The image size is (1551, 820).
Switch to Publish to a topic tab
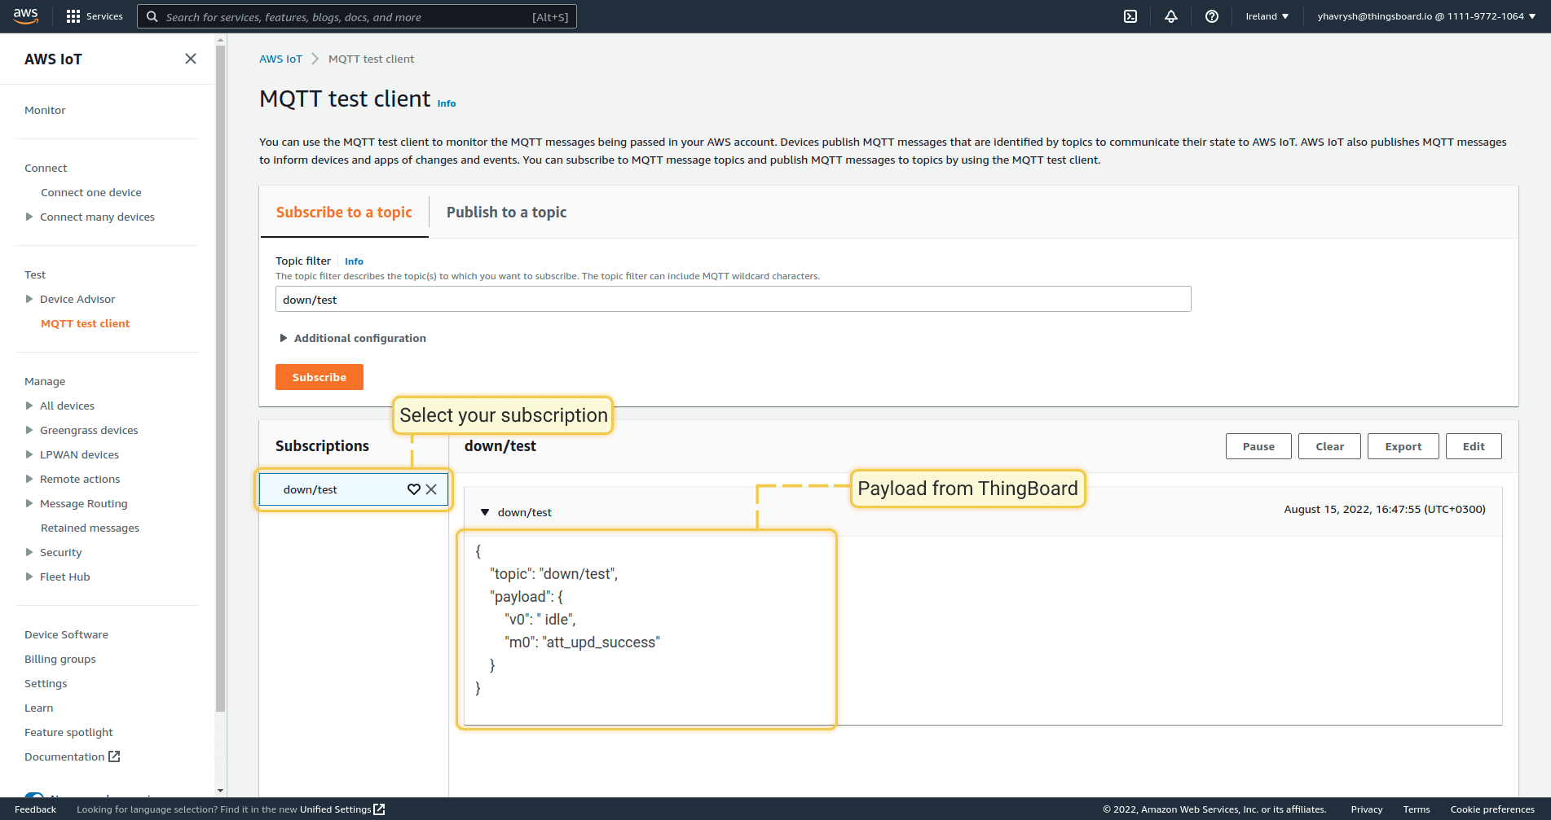coord(506,213)
